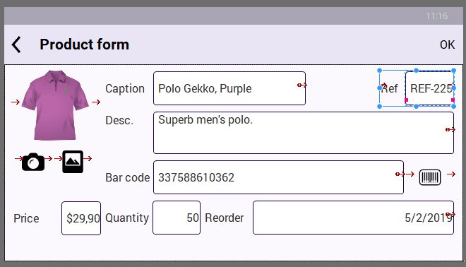
Task: Open the Reorder date field
Action: pyautogui.click(x=353, y=218)
